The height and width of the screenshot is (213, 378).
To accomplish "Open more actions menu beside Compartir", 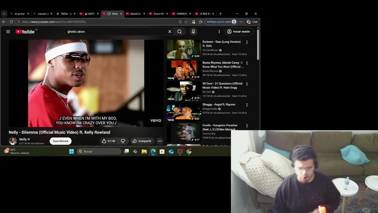I will pyautogui.click(x=160, y=141).
